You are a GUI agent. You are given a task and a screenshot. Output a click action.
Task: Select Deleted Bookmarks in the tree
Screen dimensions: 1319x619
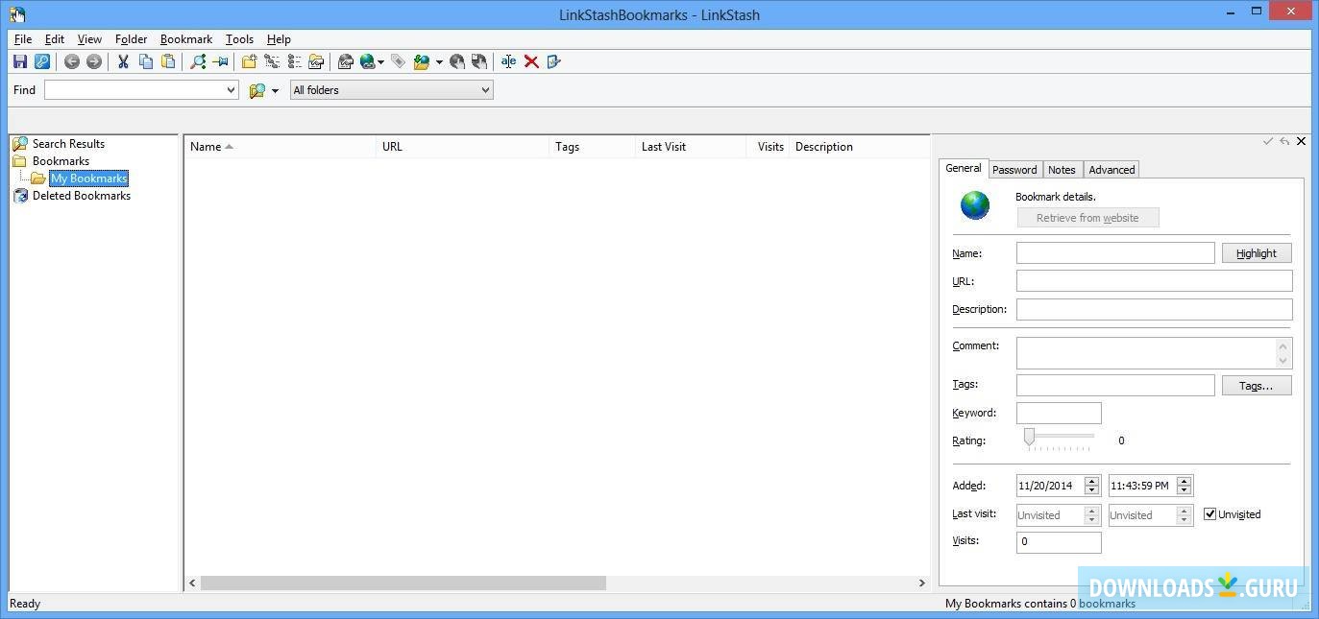tap(82, 196)
